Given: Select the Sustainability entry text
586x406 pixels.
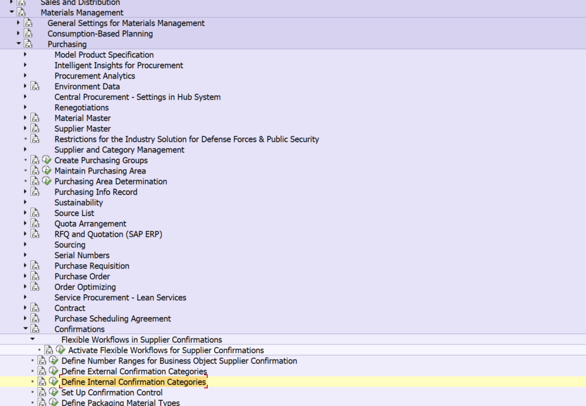Looking at the screenshot, I should [79, 203].
